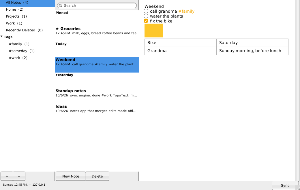Filter by #work tag
This screenshot has width=300, height=190.
click(27, 58)
